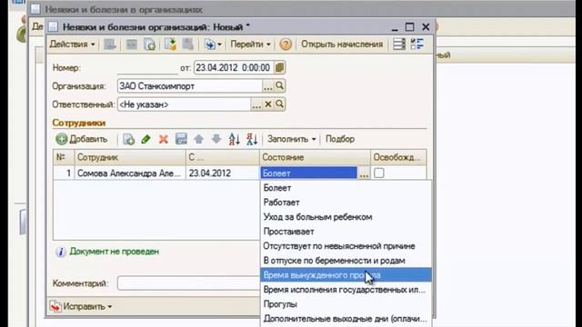
Task: Click the Подбор button
Action: pyautogui.click(x=340, y=139)
